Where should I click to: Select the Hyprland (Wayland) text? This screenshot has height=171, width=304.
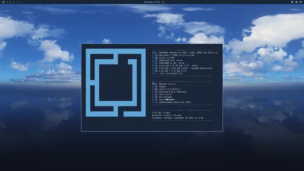point(173,92)
